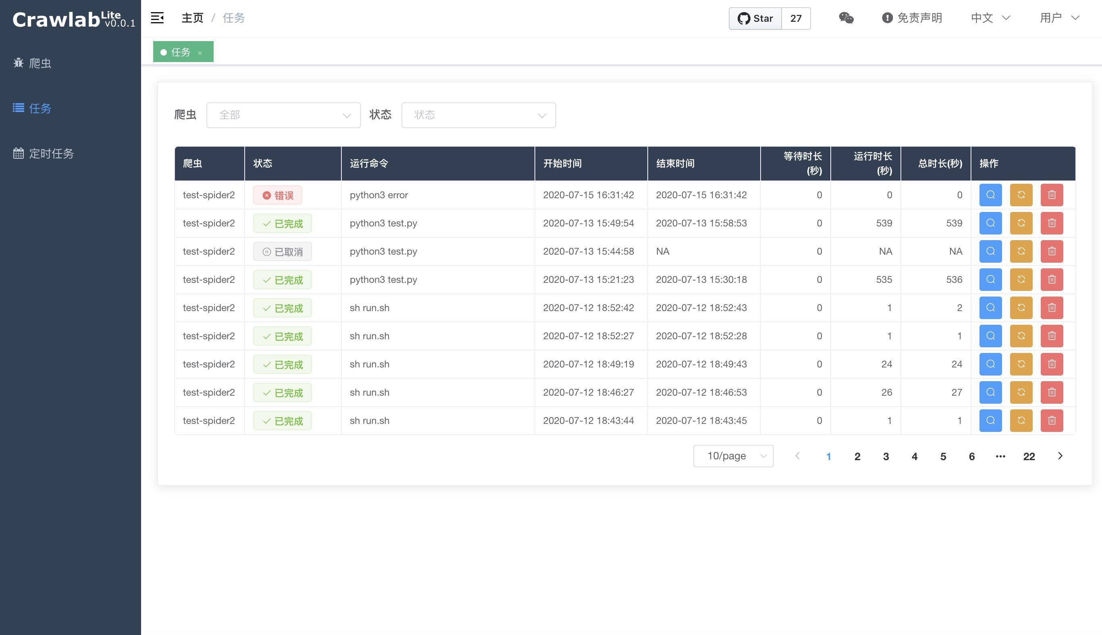Restart the task started at 18:43:44
The height and width of the screenshot is (635, 1102).
pos(1021,420)
